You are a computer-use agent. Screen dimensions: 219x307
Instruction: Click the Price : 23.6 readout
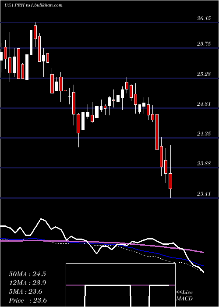(28, 300)
